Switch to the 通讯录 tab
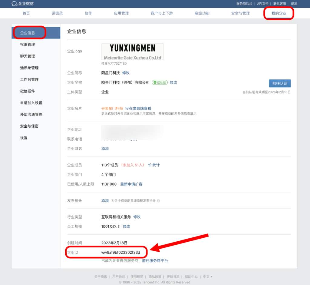310x285 pixels. tap(57, 13)
